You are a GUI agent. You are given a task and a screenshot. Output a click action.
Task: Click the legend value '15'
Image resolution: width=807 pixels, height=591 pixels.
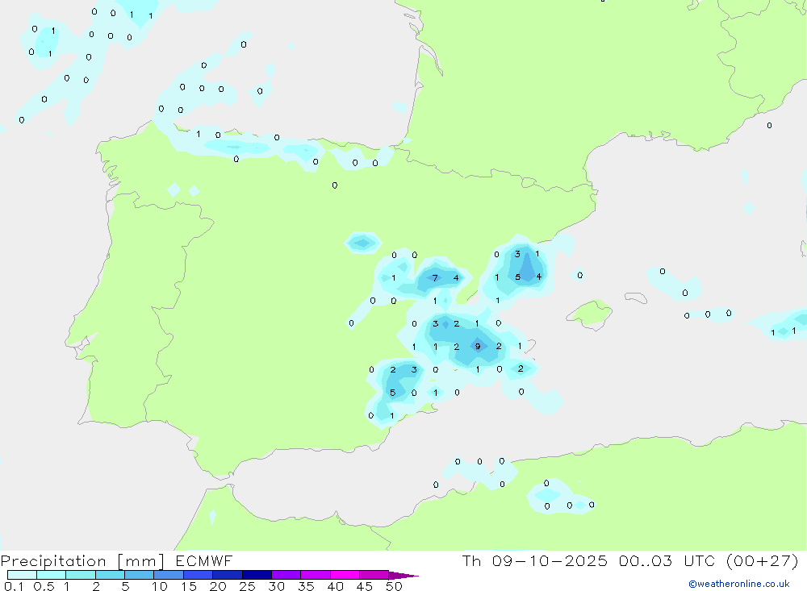click(189, 586)
